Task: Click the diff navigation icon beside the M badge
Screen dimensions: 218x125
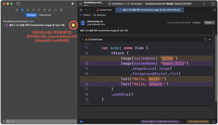Action: coord(205,40)
